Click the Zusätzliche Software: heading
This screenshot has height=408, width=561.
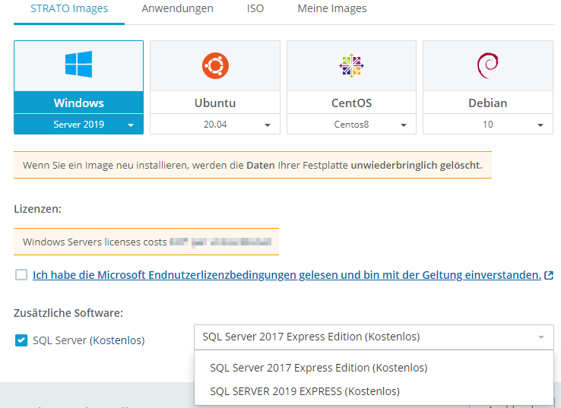tap(68, 313)
